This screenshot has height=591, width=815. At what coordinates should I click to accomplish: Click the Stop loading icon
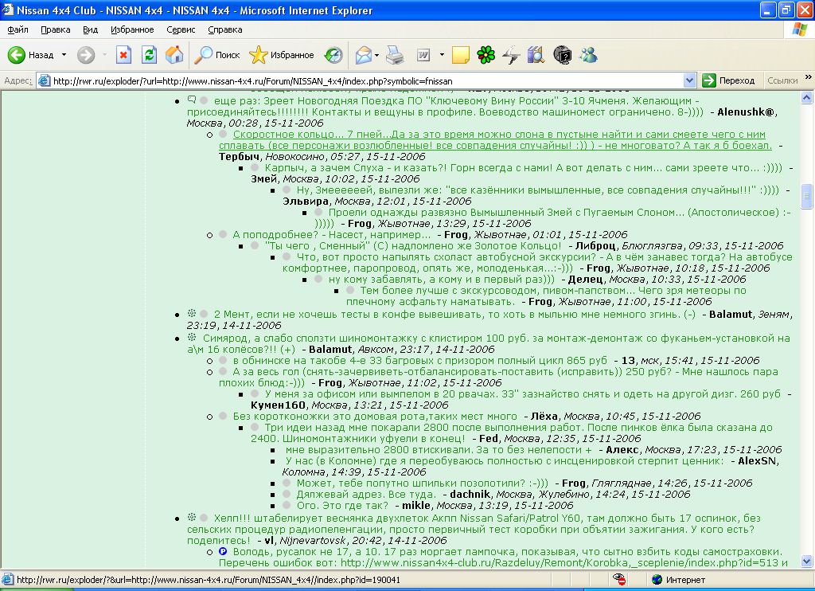coord(123,55)
